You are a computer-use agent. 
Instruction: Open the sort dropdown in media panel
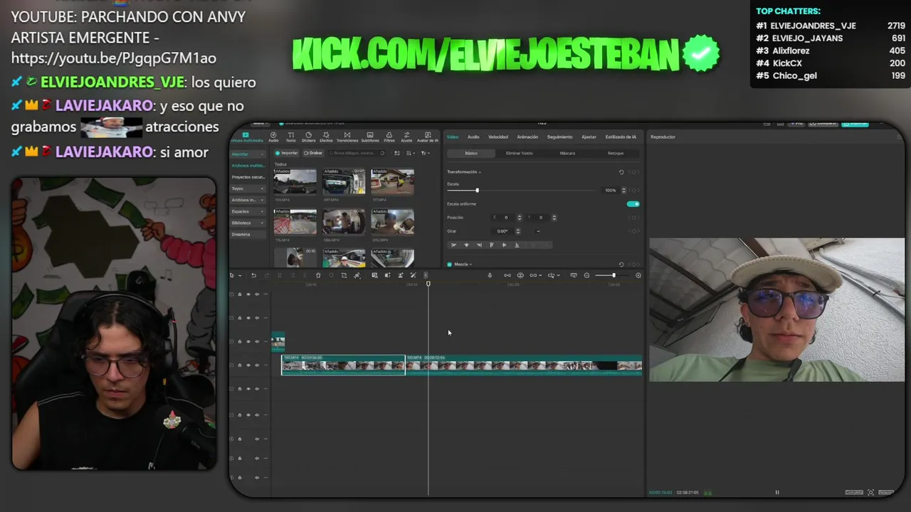[410, 153]
